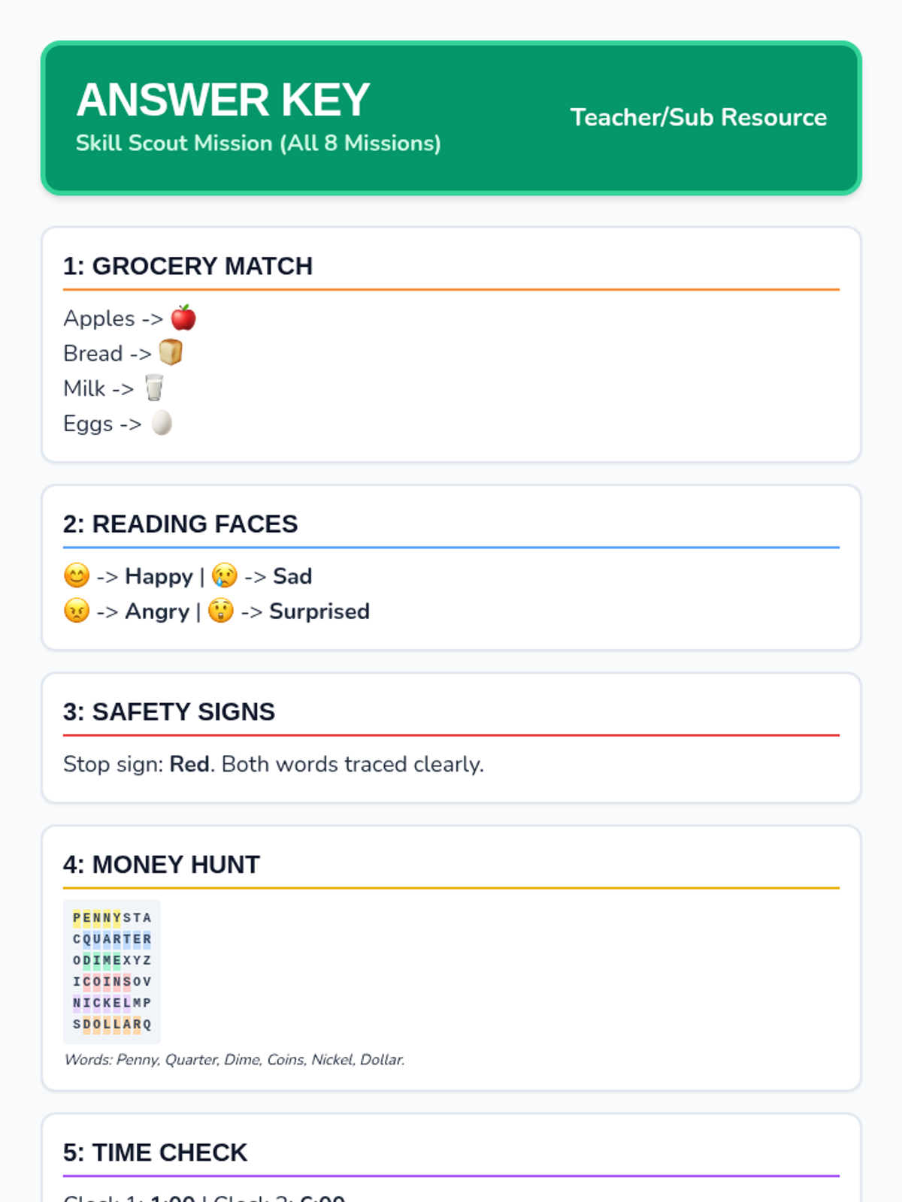Click the bread slice emoji

pos(171,352)
